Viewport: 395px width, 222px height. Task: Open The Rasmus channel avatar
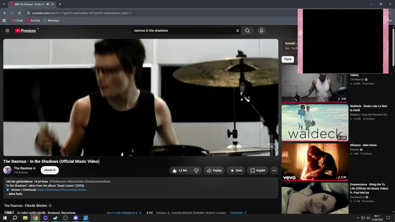point(7,170)
